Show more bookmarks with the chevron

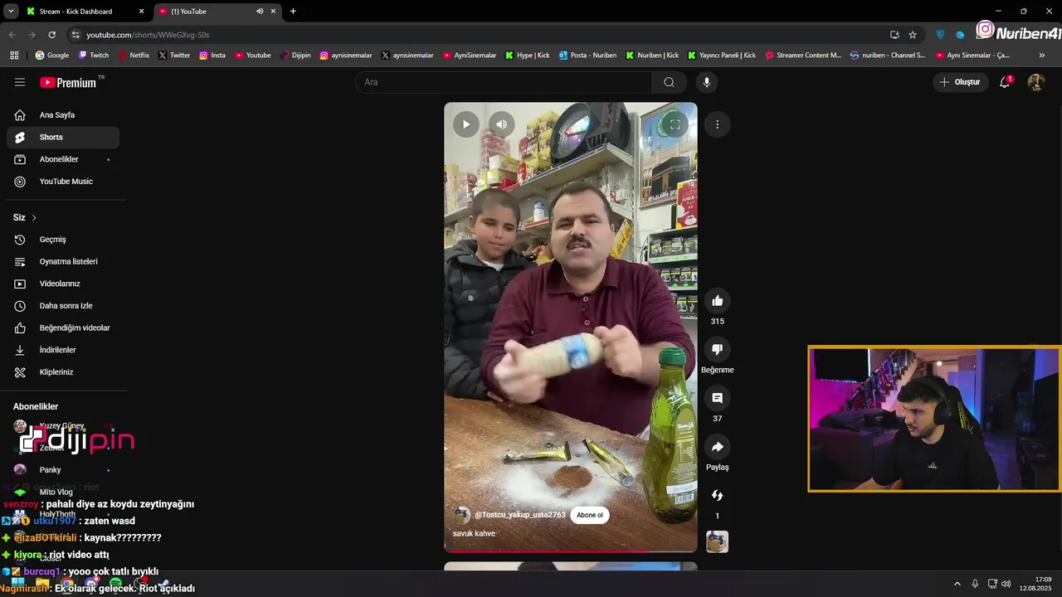[1042, 56]
